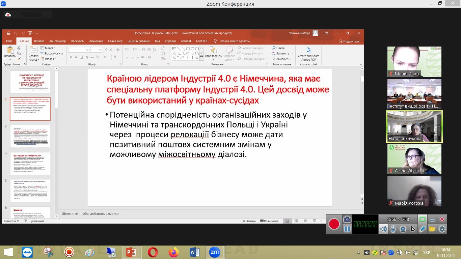Select the pencil drawing tool in recorder
Screen dimensions: 461x259
(x=422, y=229)
